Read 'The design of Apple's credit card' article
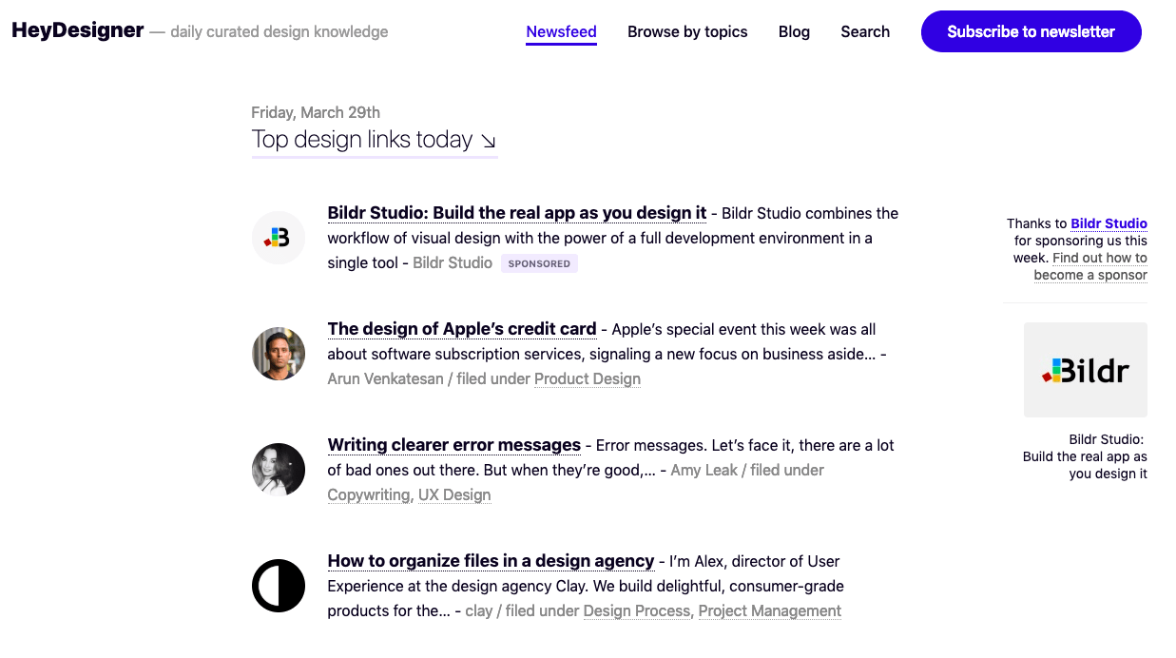 pos(462,329)
